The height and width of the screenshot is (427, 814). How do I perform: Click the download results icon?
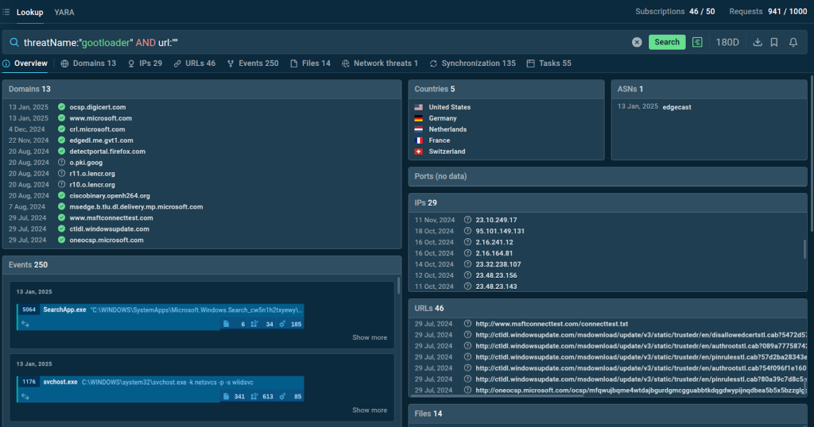(x=757, y=42)
